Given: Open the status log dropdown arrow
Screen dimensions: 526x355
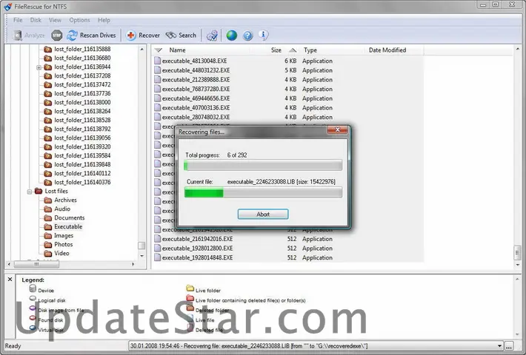Looking at the screenshot, I should click(x=499, y=346).
